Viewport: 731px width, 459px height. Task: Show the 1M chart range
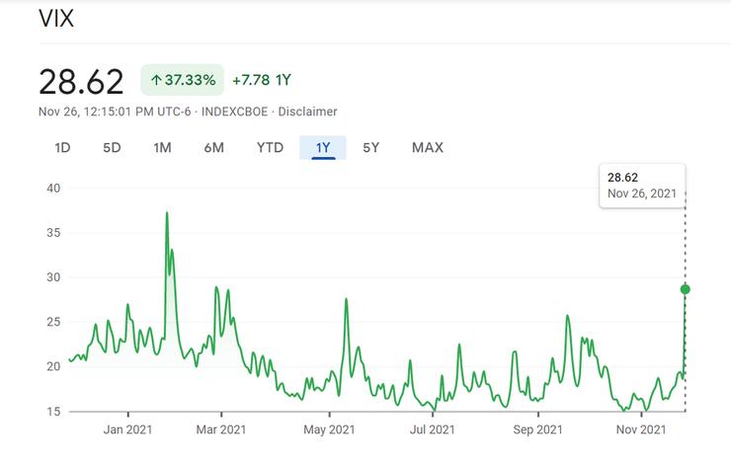(162, 148)
